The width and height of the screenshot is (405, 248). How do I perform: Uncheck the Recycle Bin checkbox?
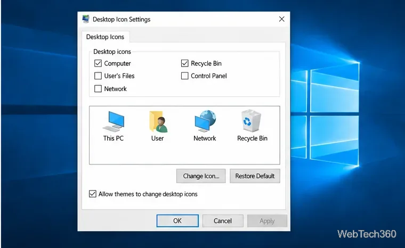[x=185, y=63]
